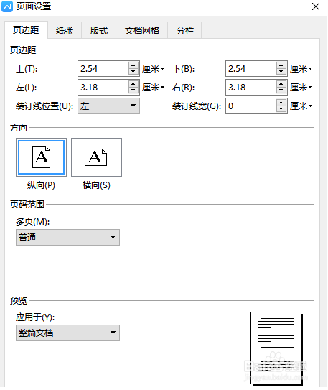Image resolution: width=328 pixels, height=390 pixels.
Task: Increase the 下(B) bottom margin value
Action: pos(281,65)
